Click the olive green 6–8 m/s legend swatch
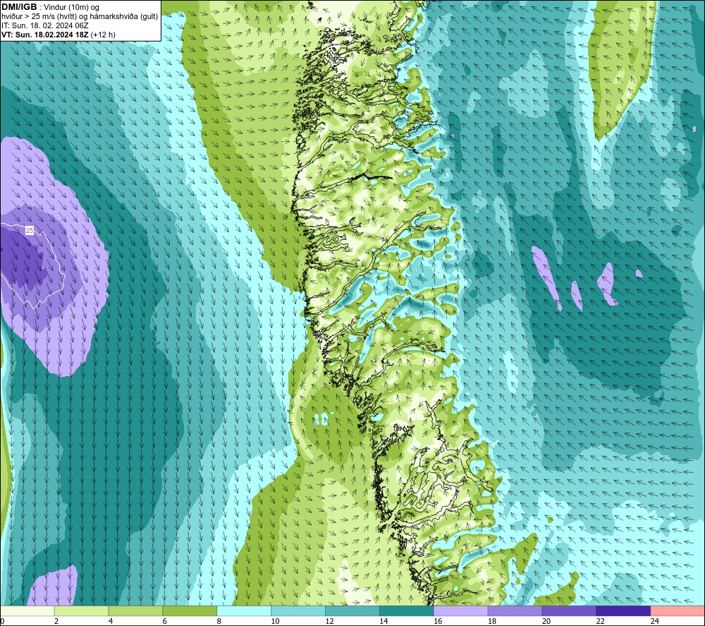The image size is (705, 626). (x=190, y=610)
